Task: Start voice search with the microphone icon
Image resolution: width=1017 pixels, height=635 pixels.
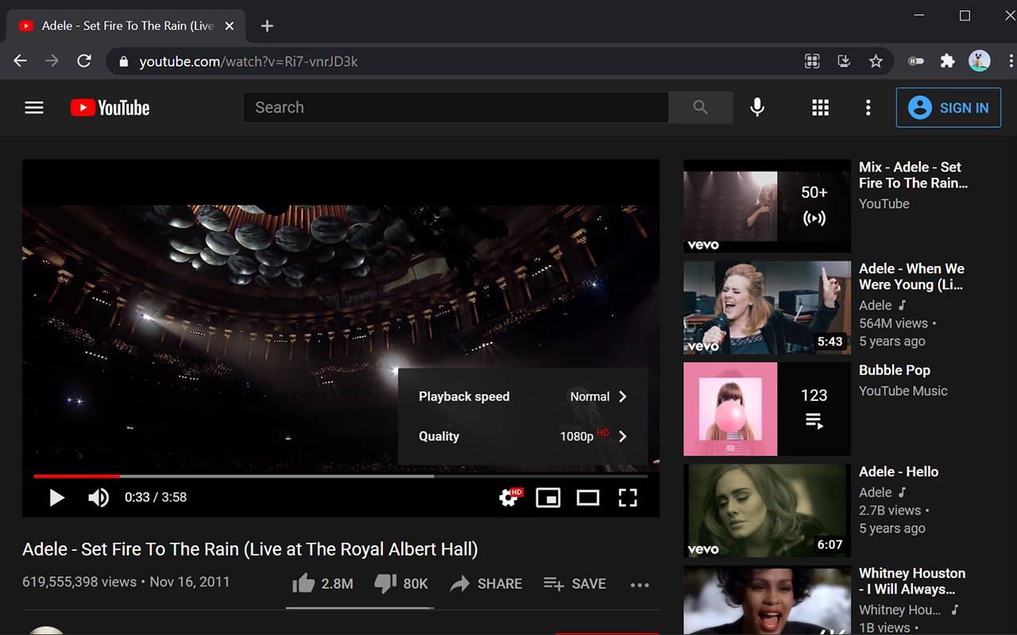Action: pos(757,107)
